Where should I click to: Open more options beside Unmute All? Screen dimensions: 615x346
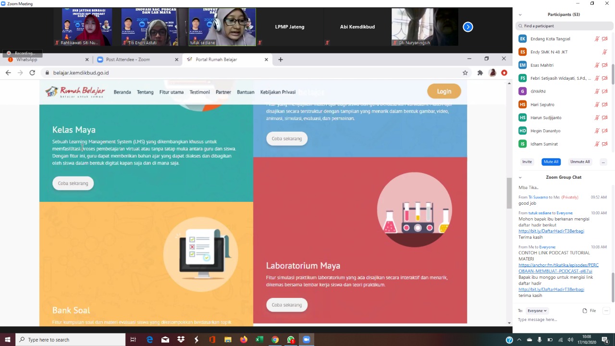603,162
